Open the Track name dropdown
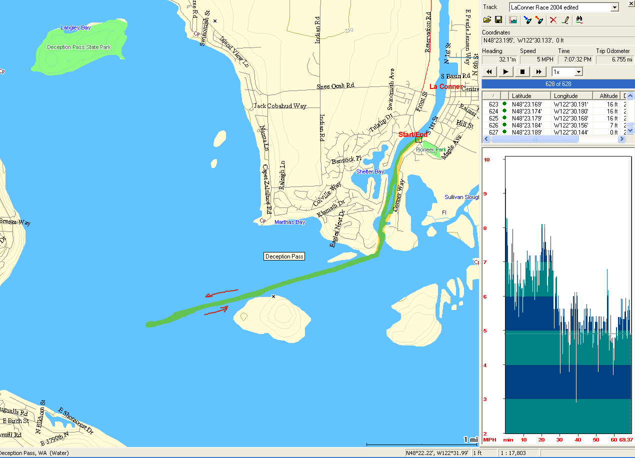This screenshot has height=458, width=635. coord(615,7)
